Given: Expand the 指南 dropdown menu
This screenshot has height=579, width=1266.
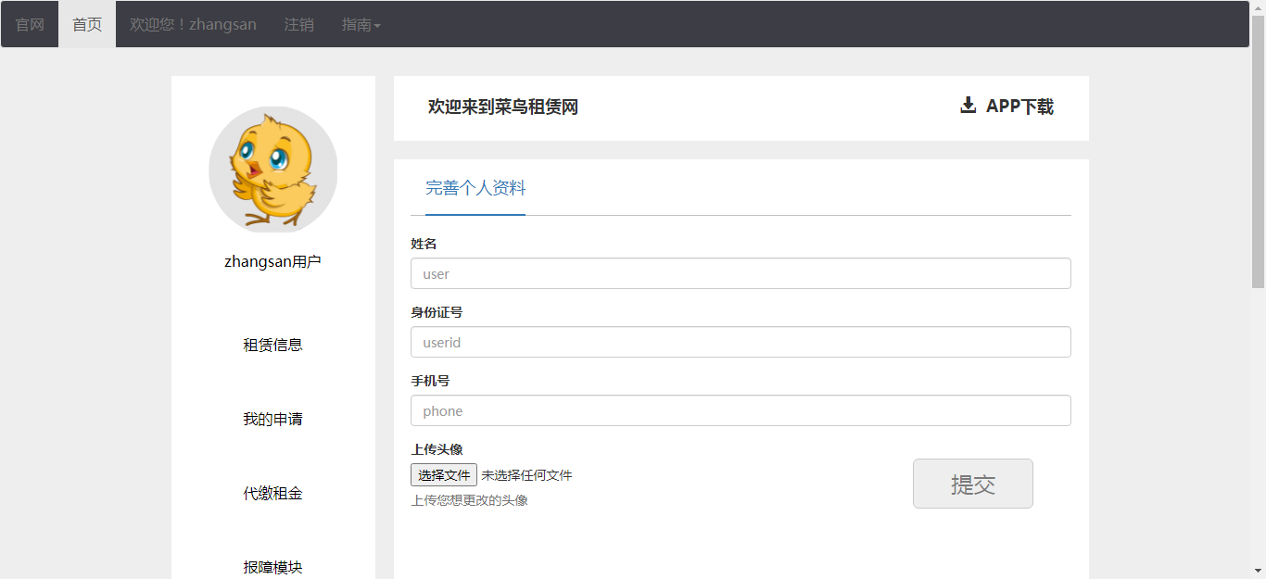Looking at the screenshot, I should tap(361, 24).
